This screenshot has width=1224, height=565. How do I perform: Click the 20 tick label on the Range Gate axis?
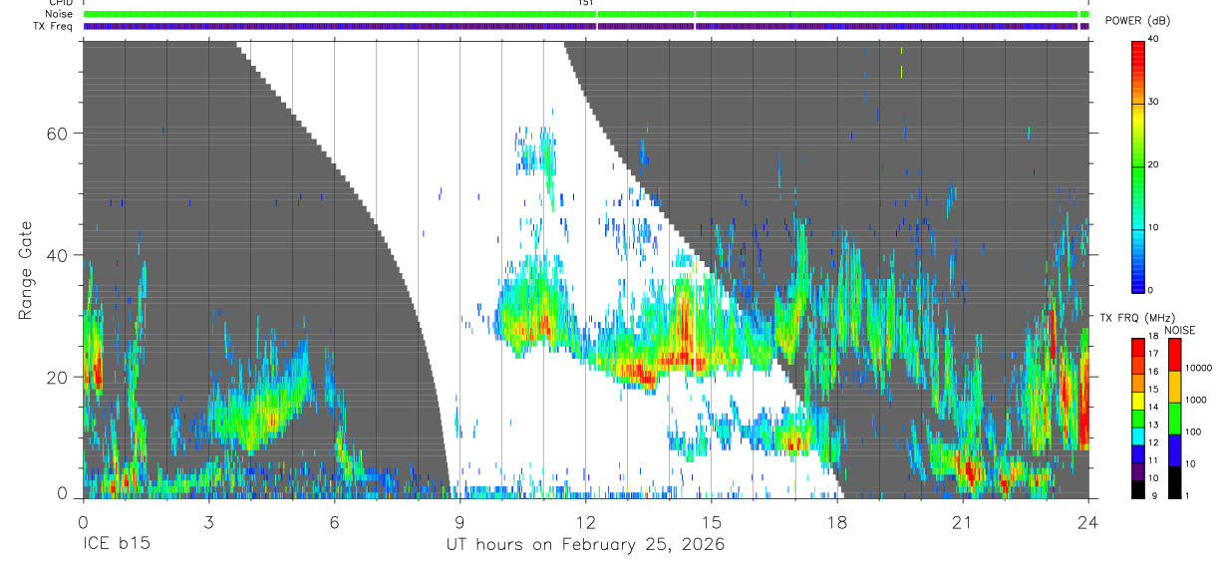pos(57,378)
